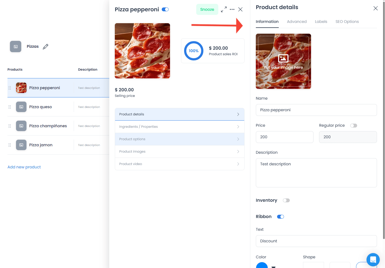Image resolution: width=385 pixels, height=268 pixels.
Task: Grab the drag handle of Pizza queso row
Action: coord(10,107)
